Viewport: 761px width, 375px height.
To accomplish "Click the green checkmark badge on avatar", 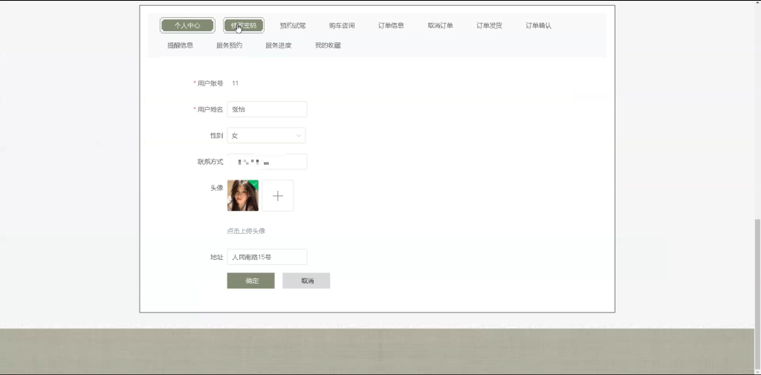I will 255,183.
